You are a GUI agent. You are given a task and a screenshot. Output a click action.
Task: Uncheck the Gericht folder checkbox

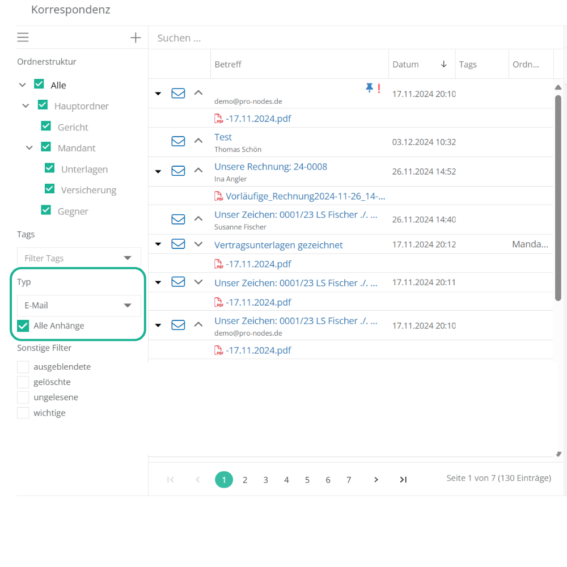click(x=46, y=126)
